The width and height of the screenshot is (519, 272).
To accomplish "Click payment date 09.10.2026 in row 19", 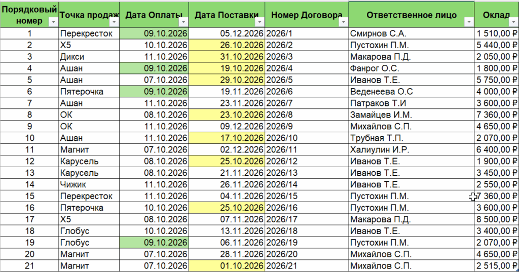I will point(154,243).
